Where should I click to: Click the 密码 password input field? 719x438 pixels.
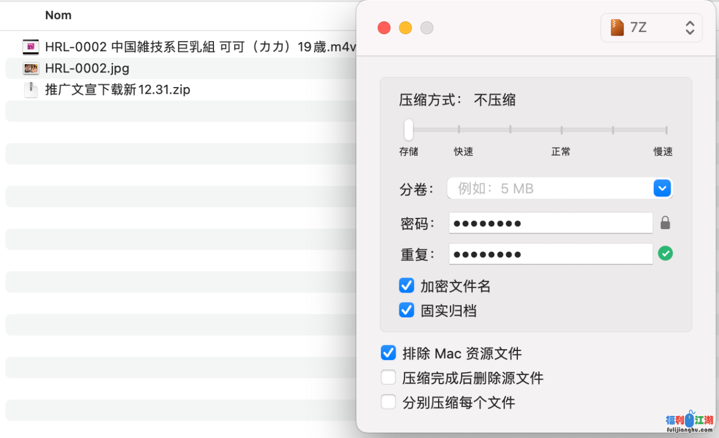[550, 223]
